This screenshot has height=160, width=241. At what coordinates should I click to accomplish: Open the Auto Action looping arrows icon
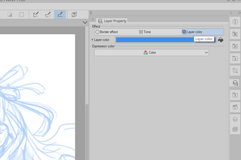(x=235, y=71)
